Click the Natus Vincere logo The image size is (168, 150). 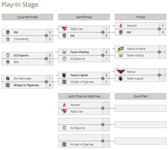(121, 49)
